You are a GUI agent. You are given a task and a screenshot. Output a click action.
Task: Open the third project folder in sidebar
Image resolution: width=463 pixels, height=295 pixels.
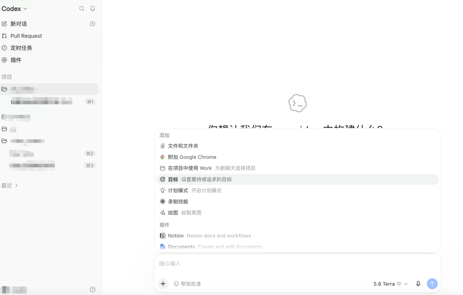[x=50, y=129]
